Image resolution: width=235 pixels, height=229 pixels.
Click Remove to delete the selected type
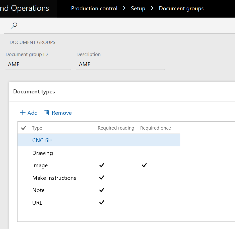(x=58, y=112)
